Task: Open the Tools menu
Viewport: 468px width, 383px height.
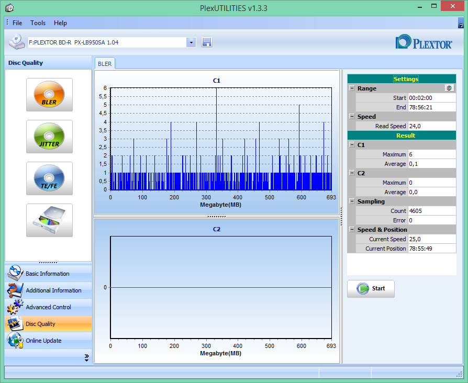Action: click(38, 23)
